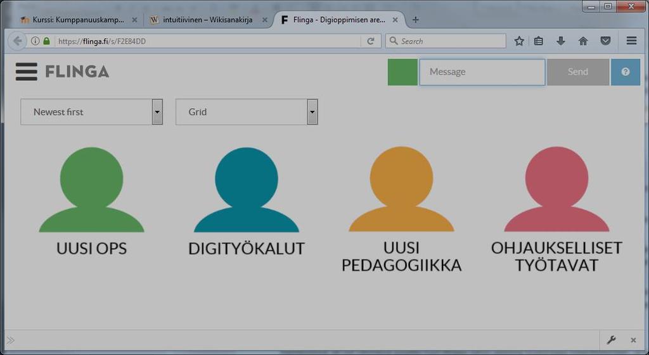Viewport: 649px width, 355px height.
Task: Click the flinga.fi URL address field
Action: tap(207, 41)
